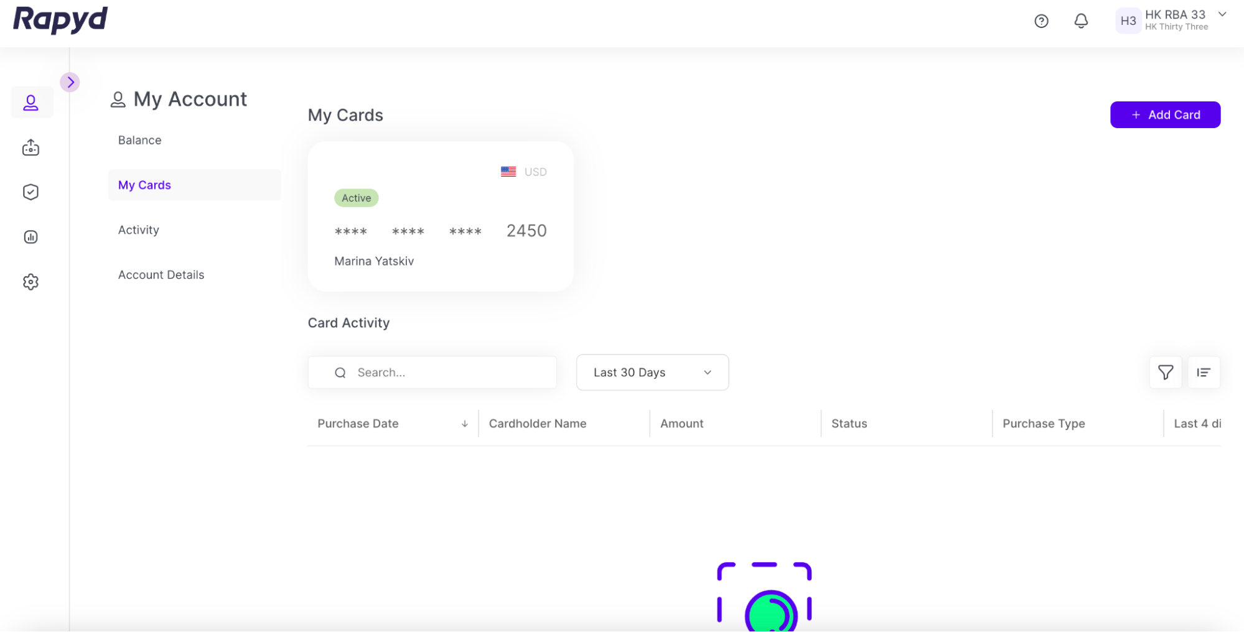Click the filter funnel icon
Screen dimensions: 1244x632
[1165, 373]
